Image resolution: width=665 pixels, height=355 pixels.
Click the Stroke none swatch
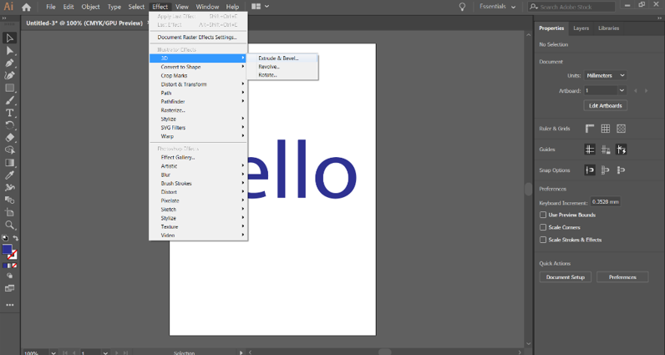tap(13, 255)
